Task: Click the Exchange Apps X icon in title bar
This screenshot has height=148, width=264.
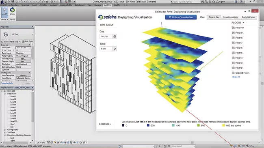Action: [x=236, y=2]
